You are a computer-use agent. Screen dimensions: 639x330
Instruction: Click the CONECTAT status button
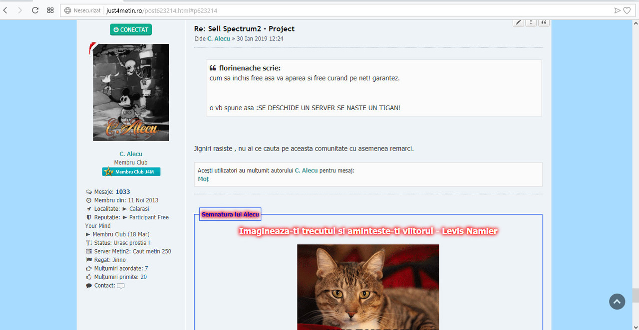131,29
